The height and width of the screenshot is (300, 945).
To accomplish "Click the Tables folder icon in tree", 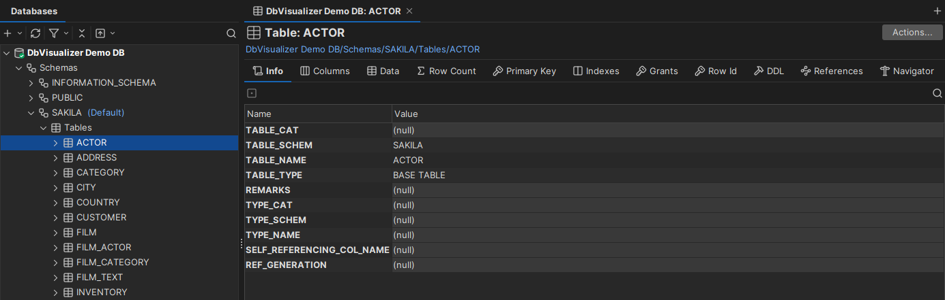I will point(56,128).
